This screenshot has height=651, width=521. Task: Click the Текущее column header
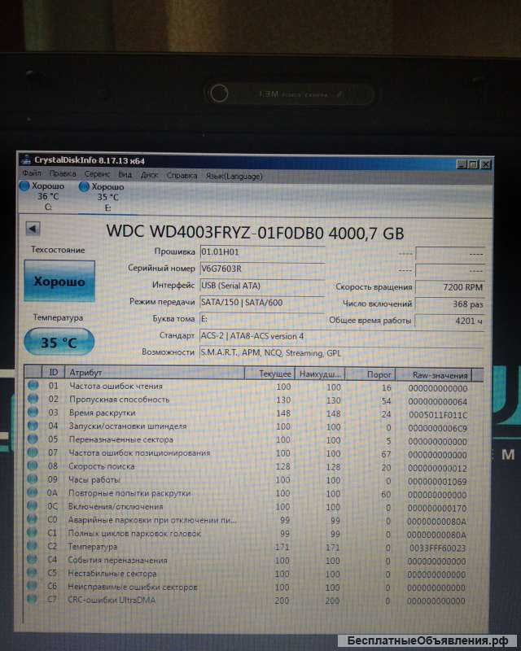click(x=269, y=374)
